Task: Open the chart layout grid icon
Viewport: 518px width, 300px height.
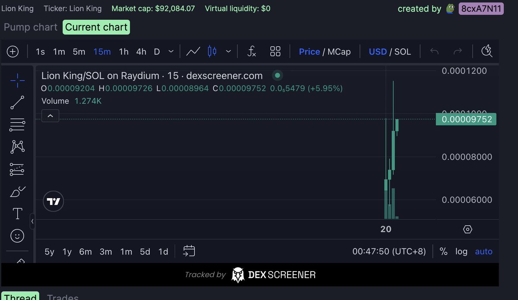Action: click(x=275, y=52)
